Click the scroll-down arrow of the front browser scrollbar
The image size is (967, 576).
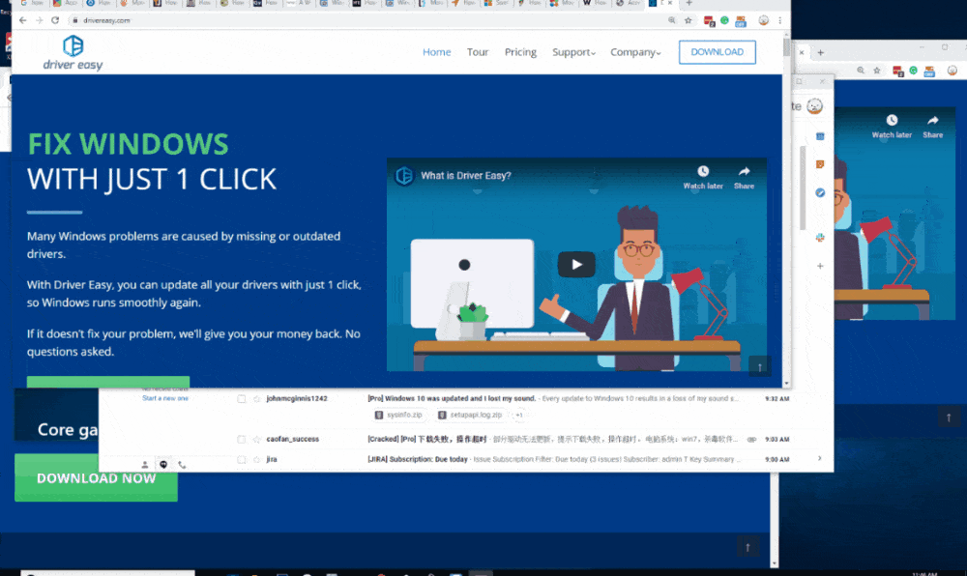pyautogui.click(x=786, y=383)
